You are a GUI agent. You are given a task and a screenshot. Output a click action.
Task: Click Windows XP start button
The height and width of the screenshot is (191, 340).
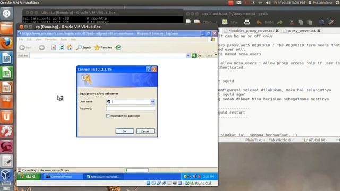tap(29, 177)
